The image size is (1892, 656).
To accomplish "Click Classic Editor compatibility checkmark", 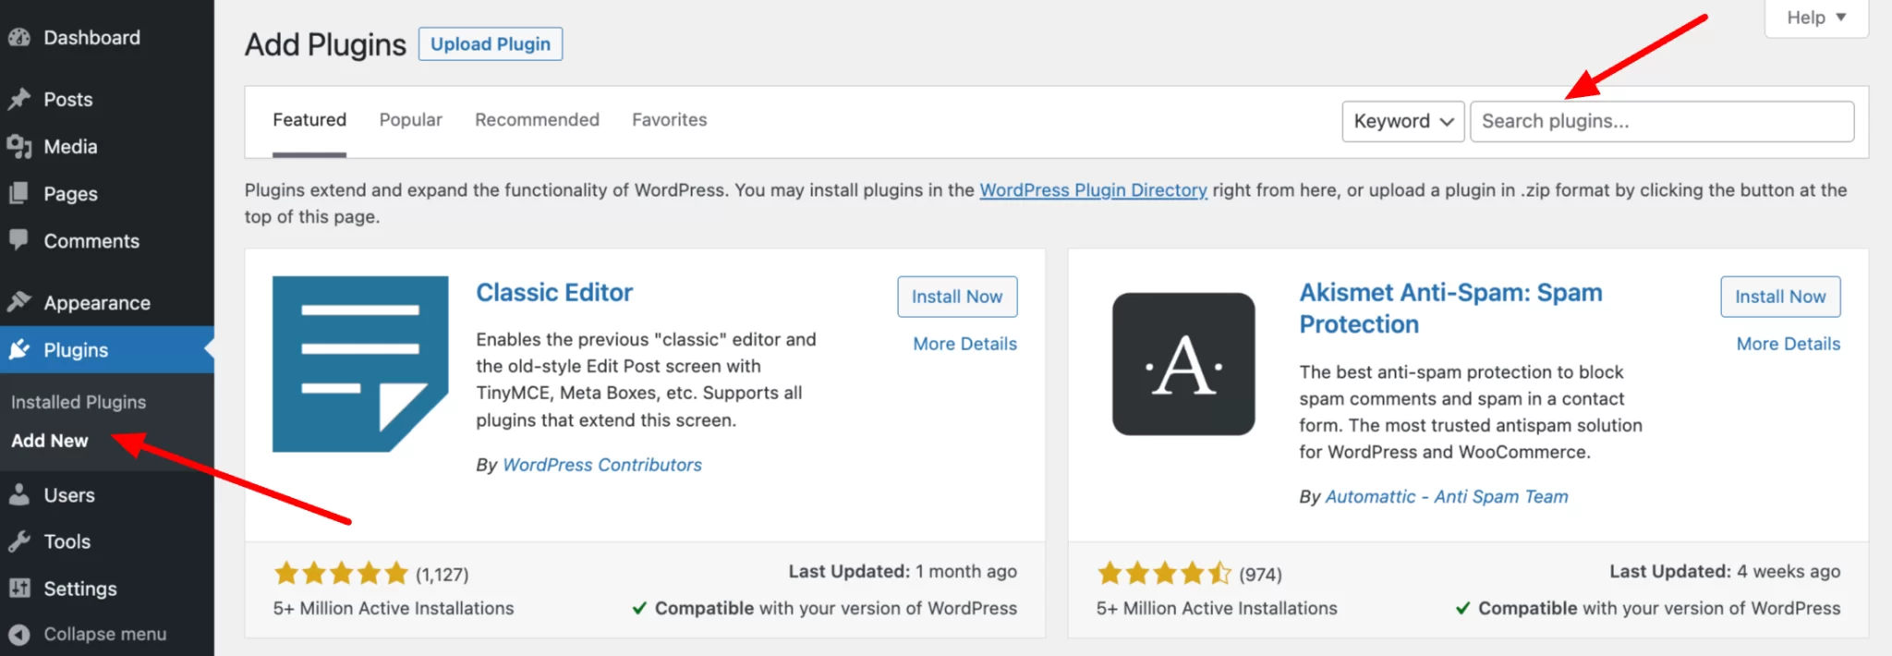I will tap(639, 608).
